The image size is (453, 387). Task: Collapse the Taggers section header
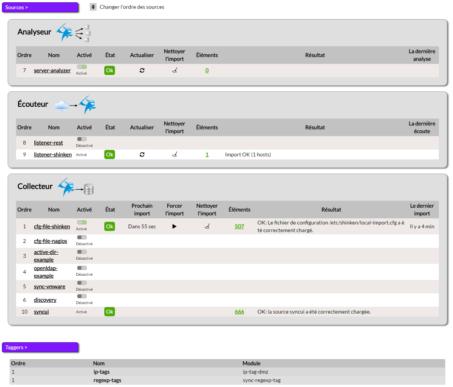(40, 347)
